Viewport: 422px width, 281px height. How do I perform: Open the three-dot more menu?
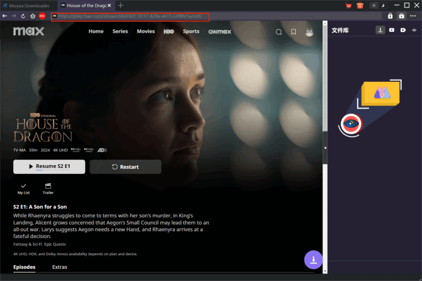[413, 16]
